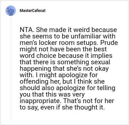Click the line 'might not have been the best'
The height and width of the screenshot is (125, 129).
[x=63, y=49]
